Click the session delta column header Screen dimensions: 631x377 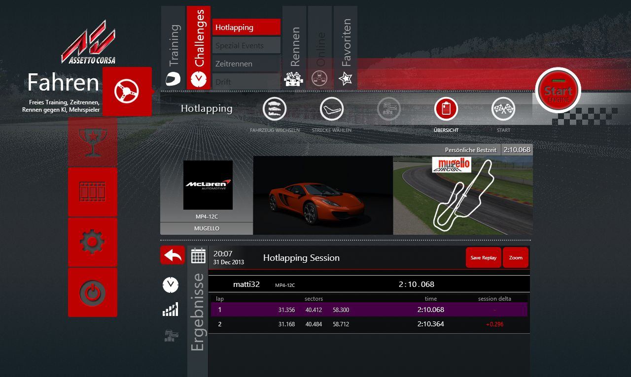(x=494, y=299)
